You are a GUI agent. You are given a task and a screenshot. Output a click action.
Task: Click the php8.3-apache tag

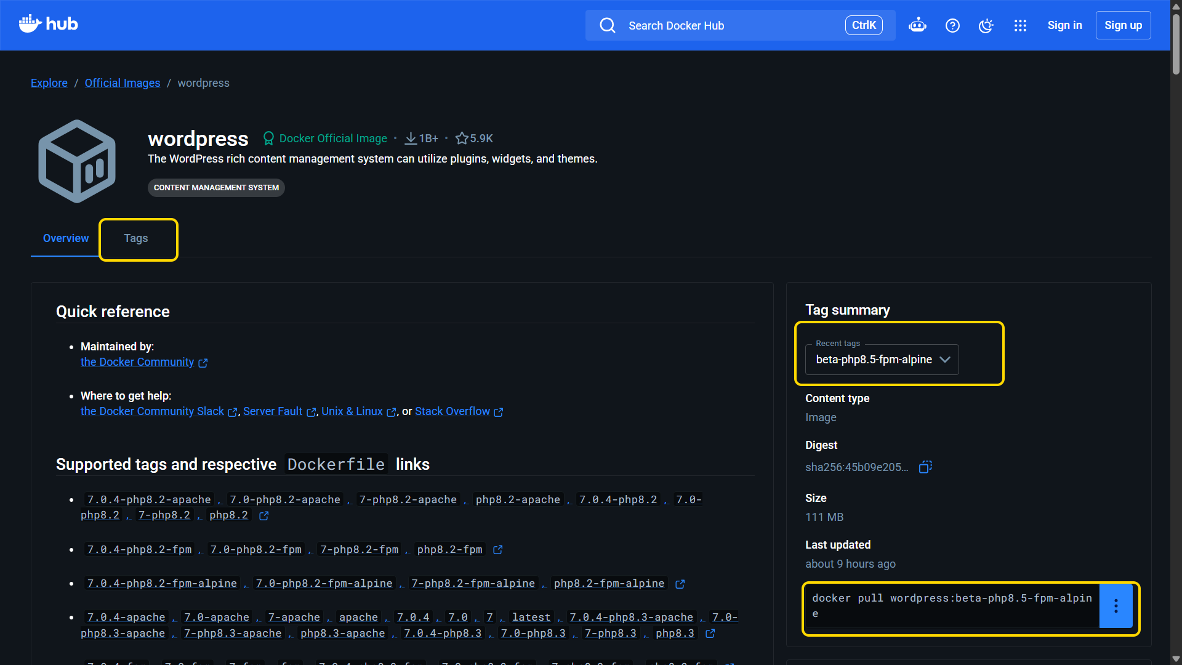click(343, 633)
